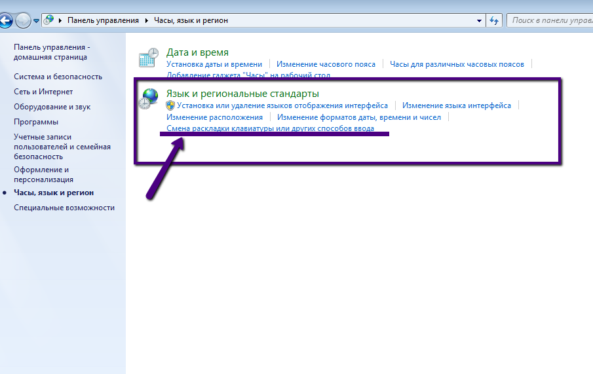Screen dimensions: 593x374
Task: Go to Система и безопасность category
Action: coord(58,77)
